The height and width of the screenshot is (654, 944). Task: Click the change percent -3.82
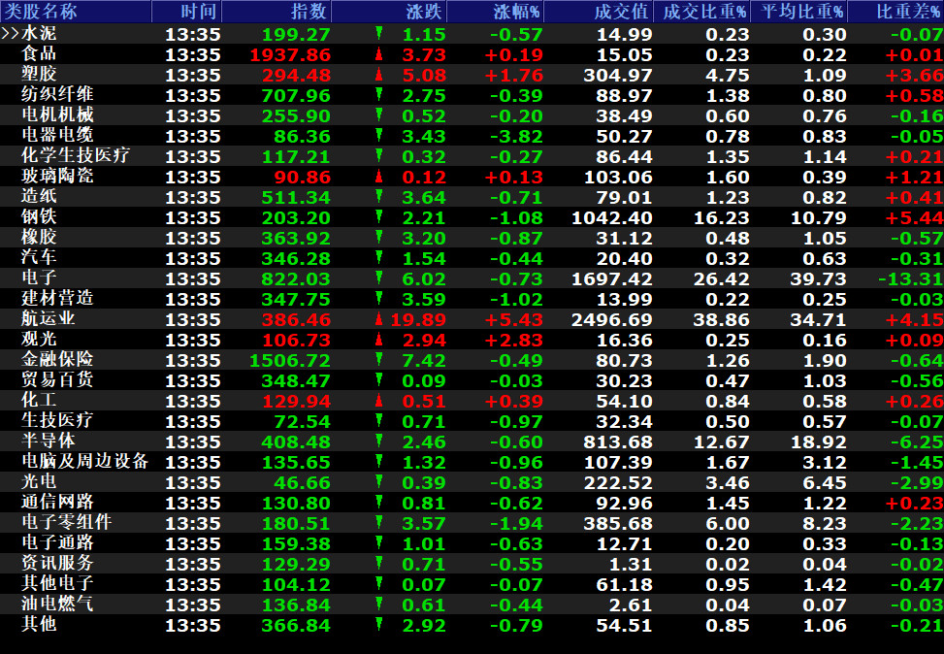pyautogui.click(x=516, y=137)
